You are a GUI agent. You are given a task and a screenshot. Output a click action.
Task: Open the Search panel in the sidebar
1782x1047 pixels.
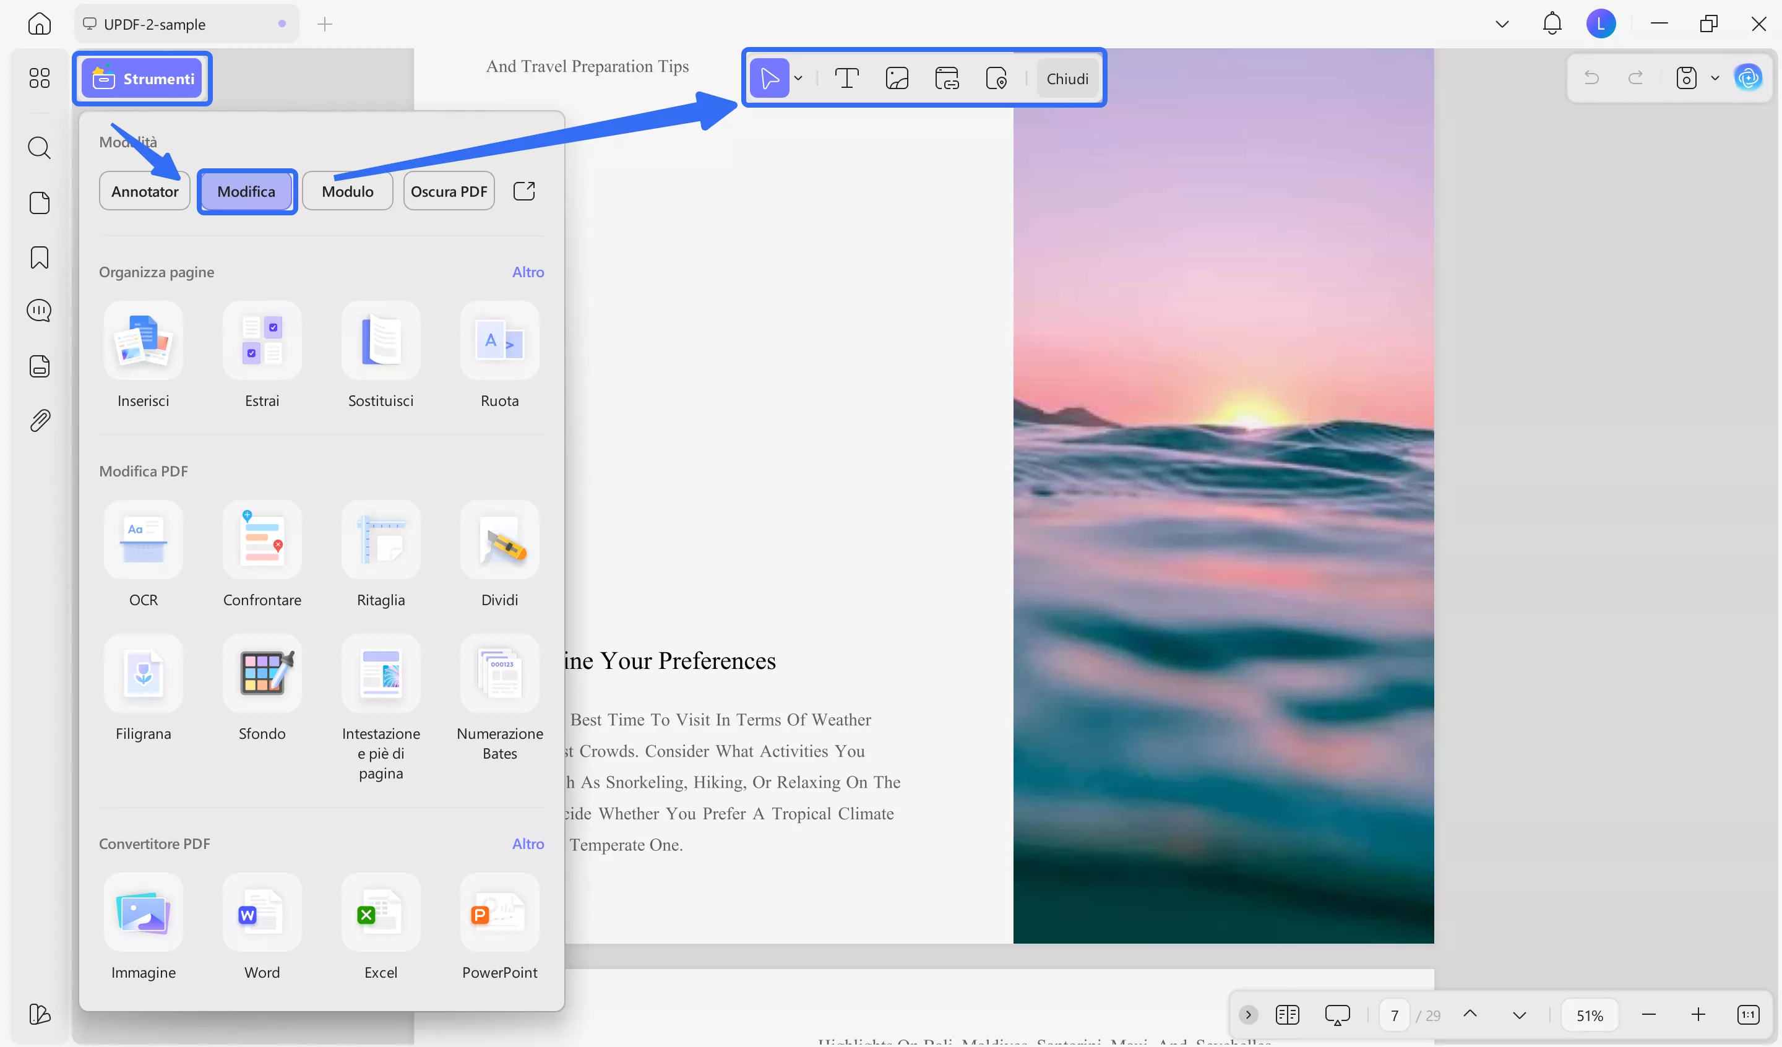point(40,148)
